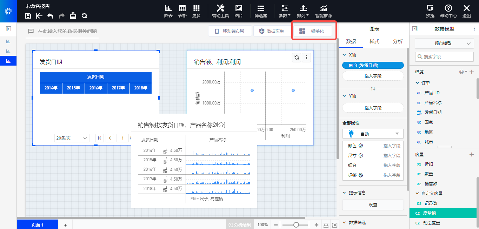Open the 20条/页 page size dropdown
The width and height of the screenshot is (479, 229).
(72, 138)
